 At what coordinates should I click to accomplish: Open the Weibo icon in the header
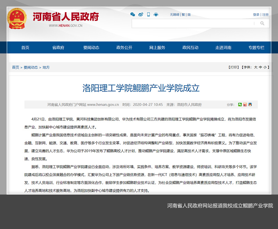pos(141,15)
